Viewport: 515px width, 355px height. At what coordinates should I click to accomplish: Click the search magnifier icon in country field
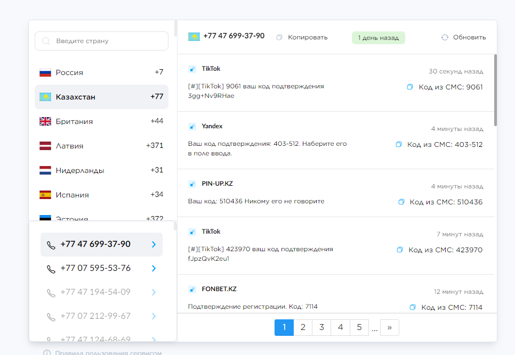point(46,41)
